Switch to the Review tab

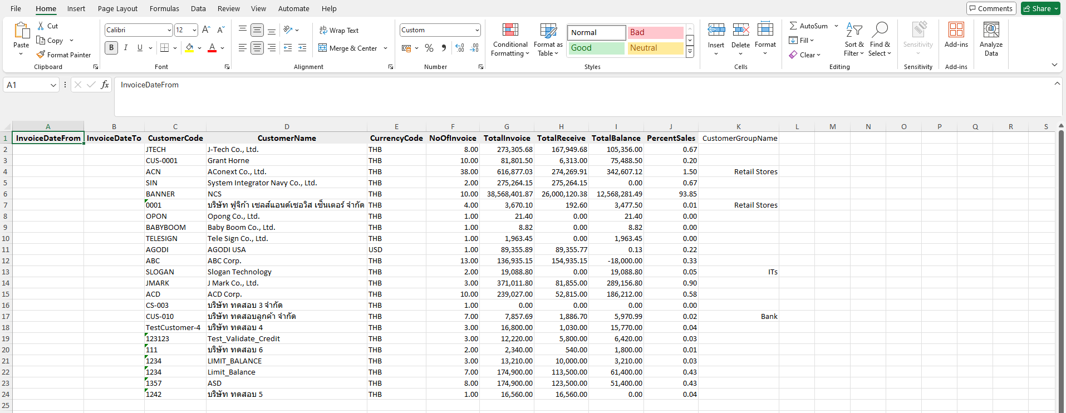(229, 8)
